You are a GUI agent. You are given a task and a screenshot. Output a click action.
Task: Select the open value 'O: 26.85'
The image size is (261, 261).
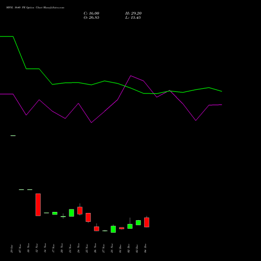(x=91, y=18)
